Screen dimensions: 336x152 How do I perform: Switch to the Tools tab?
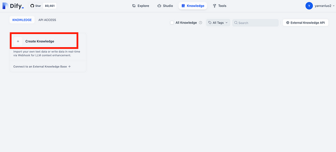pos(220,6)
